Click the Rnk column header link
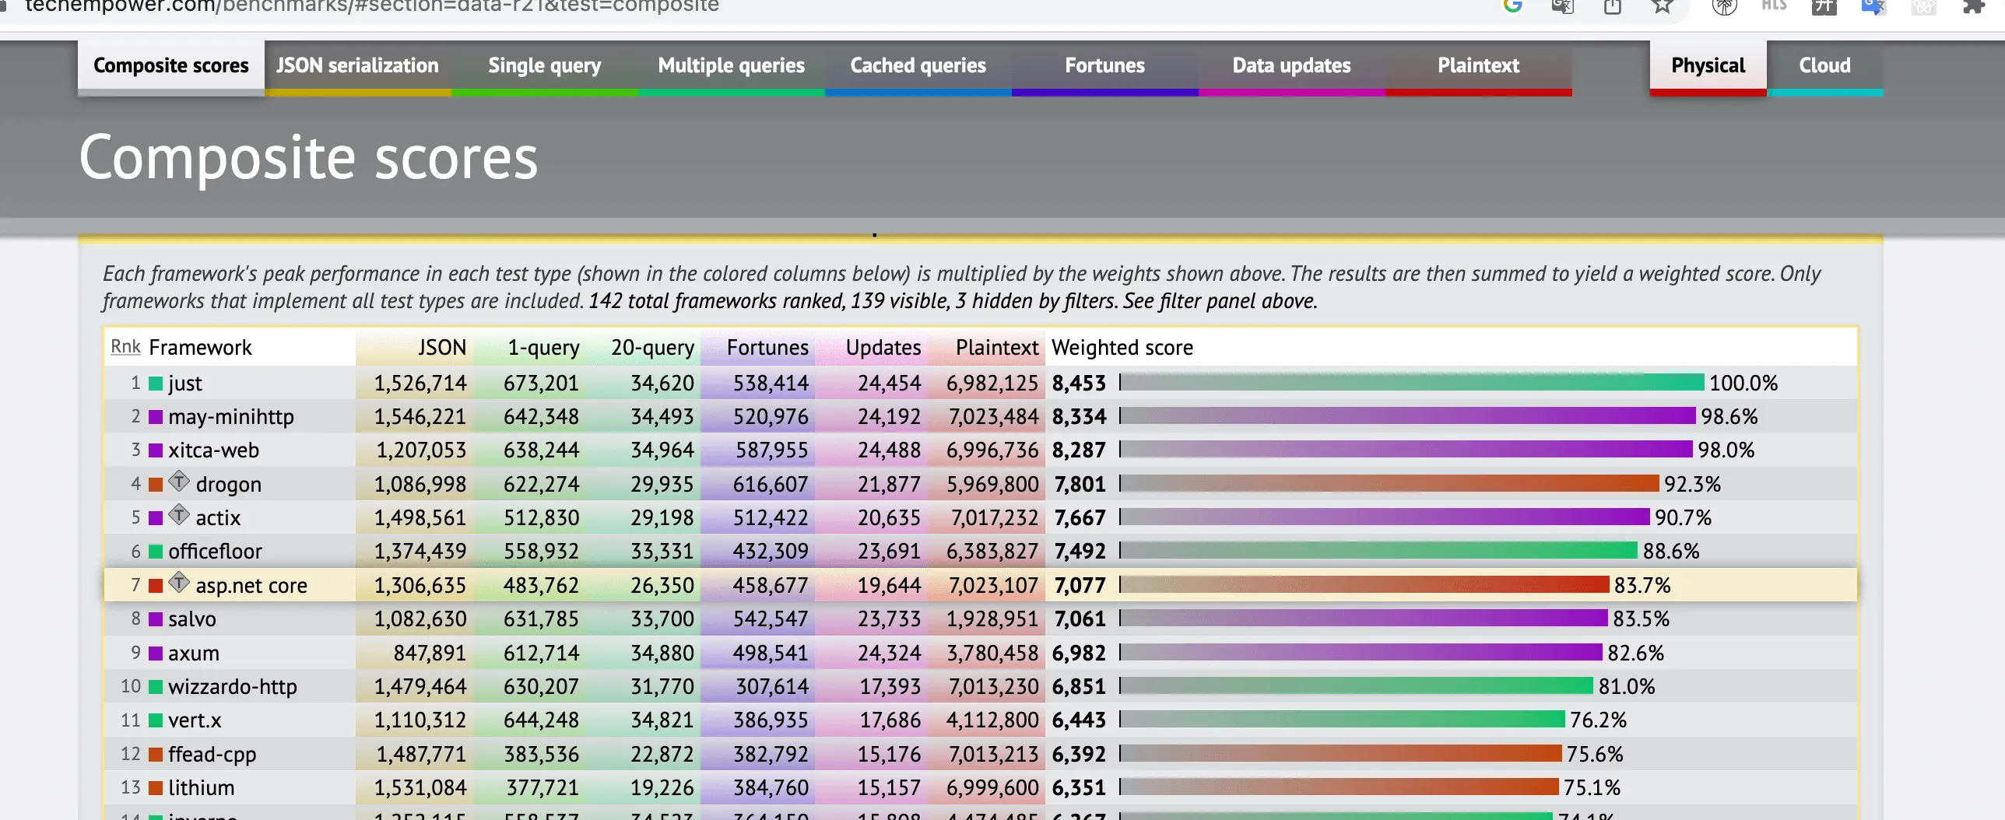 click(125, 346)
